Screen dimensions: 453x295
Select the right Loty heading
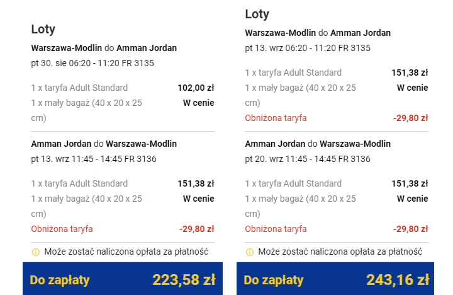[257, 14]
